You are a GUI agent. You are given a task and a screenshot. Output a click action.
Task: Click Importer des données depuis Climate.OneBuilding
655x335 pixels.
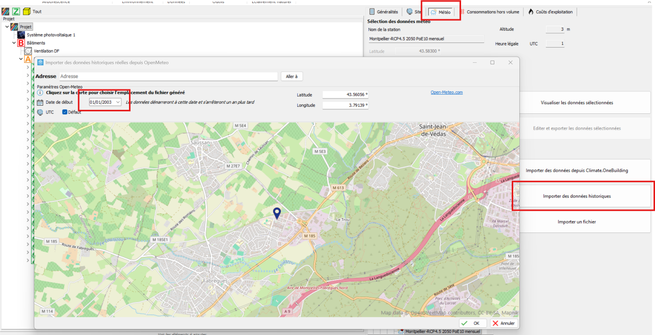577,170
